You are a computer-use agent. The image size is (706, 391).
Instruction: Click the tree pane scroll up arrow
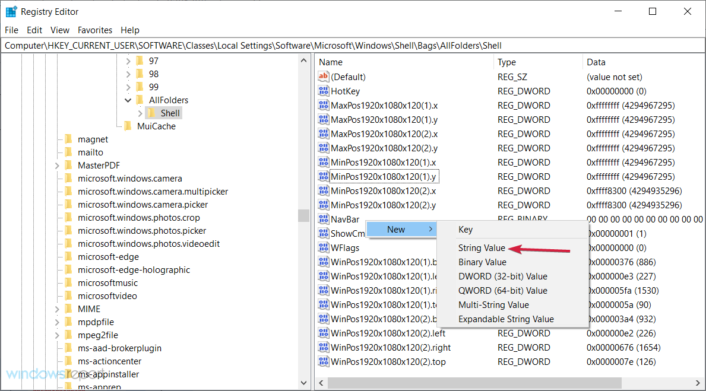[x=303, y=61]
